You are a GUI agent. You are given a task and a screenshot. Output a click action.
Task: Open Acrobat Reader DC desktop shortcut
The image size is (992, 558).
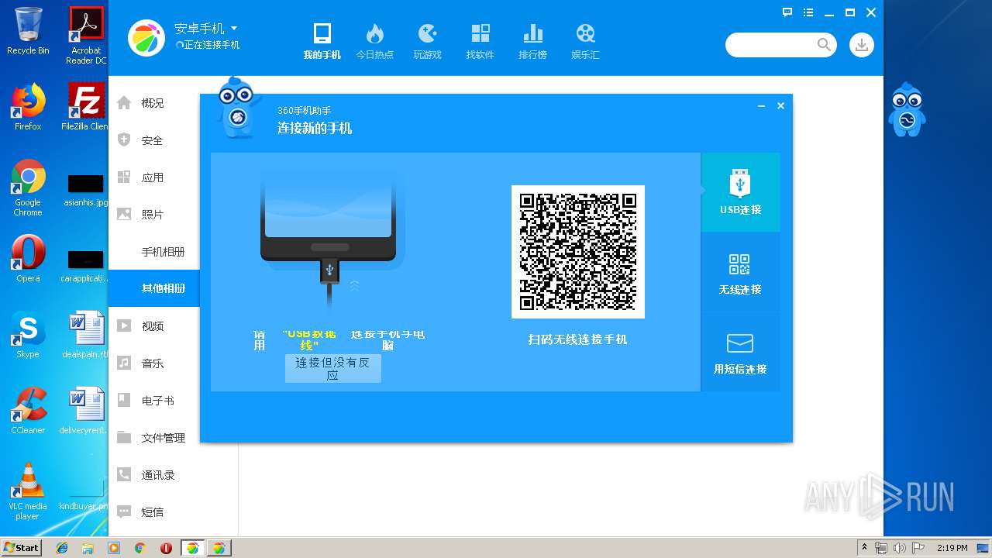(86, 36)
